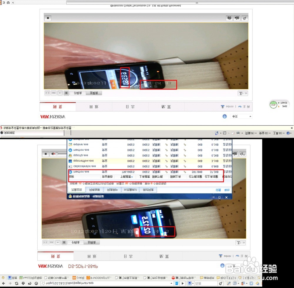The height and width of the screenshot is (288, 294).
Task: Go back with browser back arrow
Action: tap(3, 284)
